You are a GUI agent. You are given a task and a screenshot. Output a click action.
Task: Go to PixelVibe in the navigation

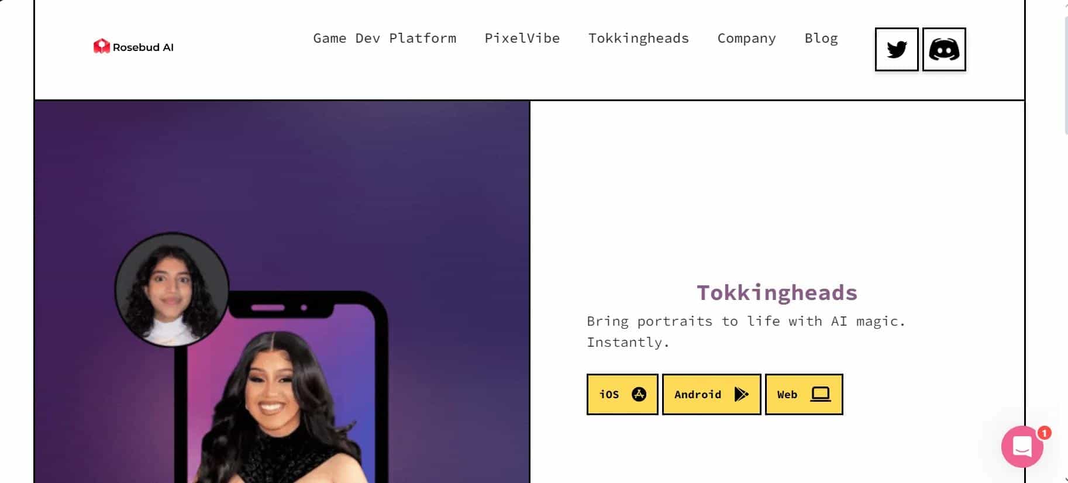(522, 38)
